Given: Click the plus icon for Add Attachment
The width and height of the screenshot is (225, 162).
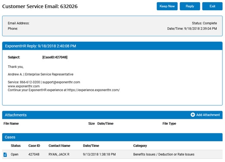Looking at the screenshot, I should click(x=193, y=115).
